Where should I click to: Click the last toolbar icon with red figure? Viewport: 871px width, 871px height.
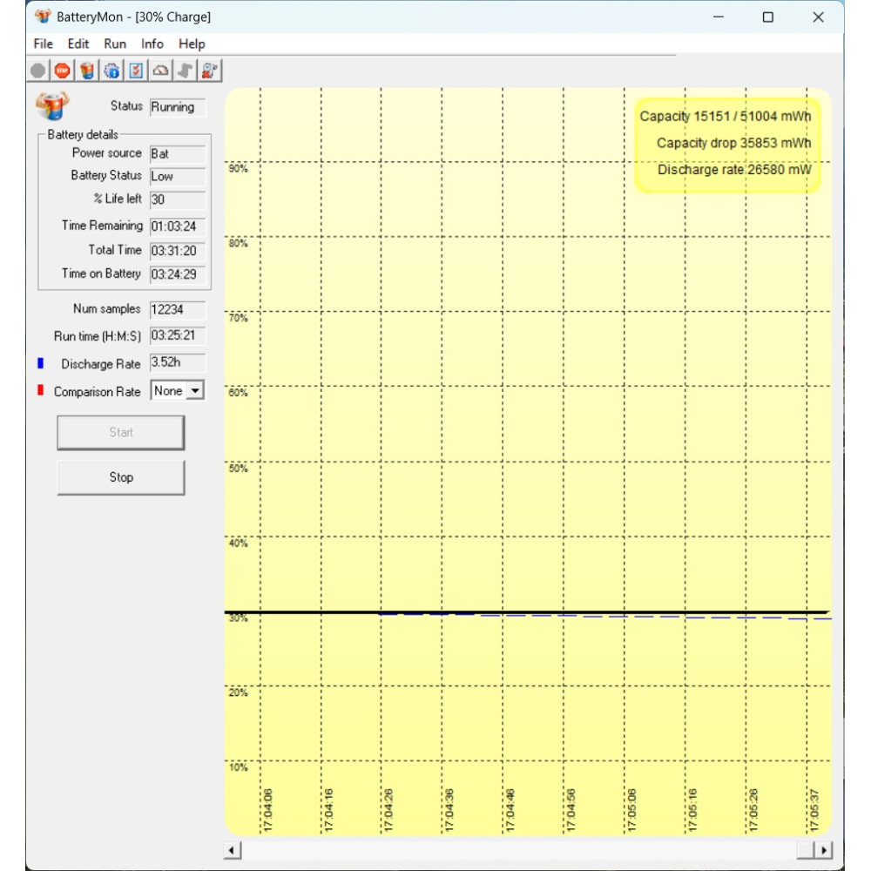(210, 71)
